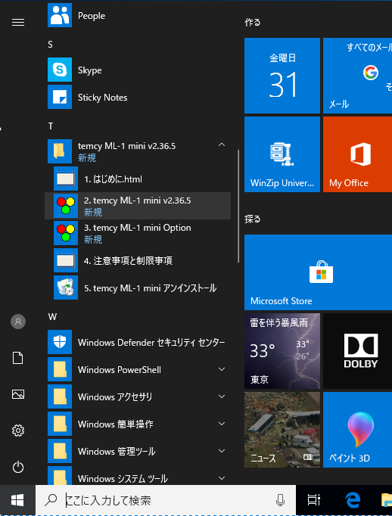
Task: Click the temcy ML-1 mini folder icon
Action: (60, 151)
